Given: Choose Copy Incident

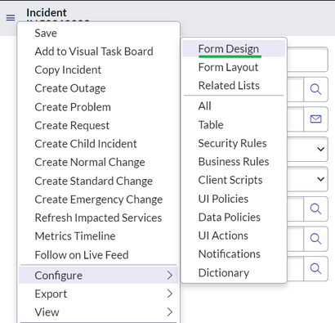Looking at the screenshot, I should pyautogui.click(x=68, y=70).
